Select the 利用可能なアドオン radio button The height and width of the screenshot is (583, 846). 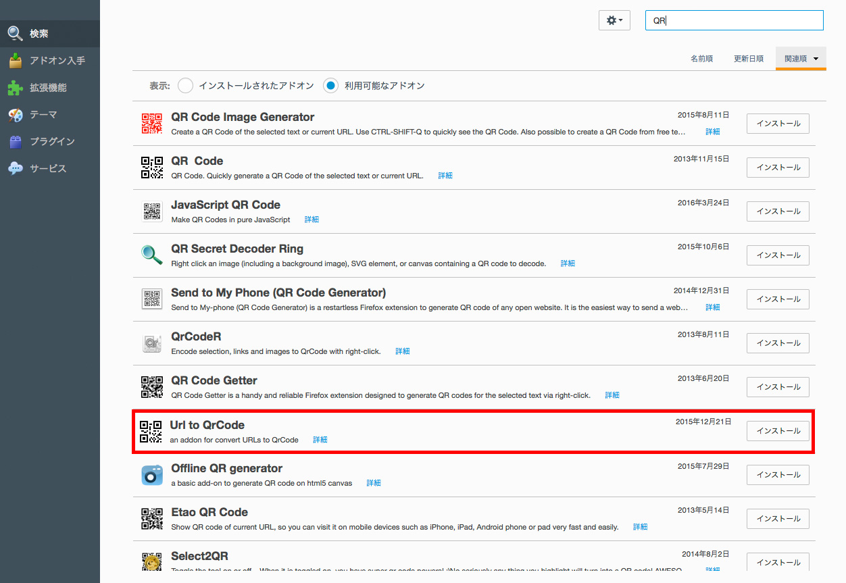[x=331, y=86]
